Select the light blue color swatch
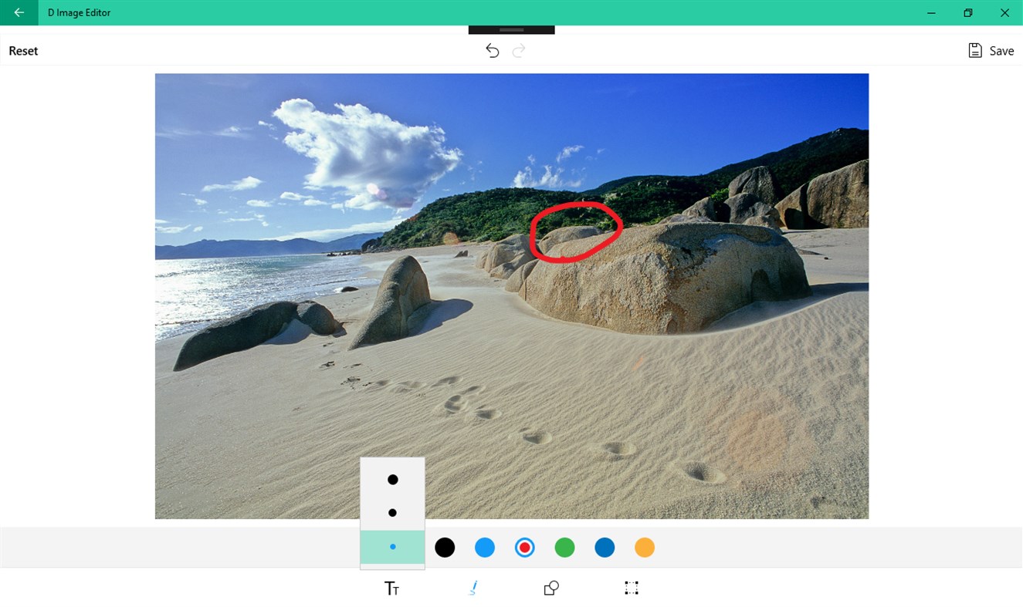The image size is (1023, 607). pyautogui.click(x=484, y=547)
